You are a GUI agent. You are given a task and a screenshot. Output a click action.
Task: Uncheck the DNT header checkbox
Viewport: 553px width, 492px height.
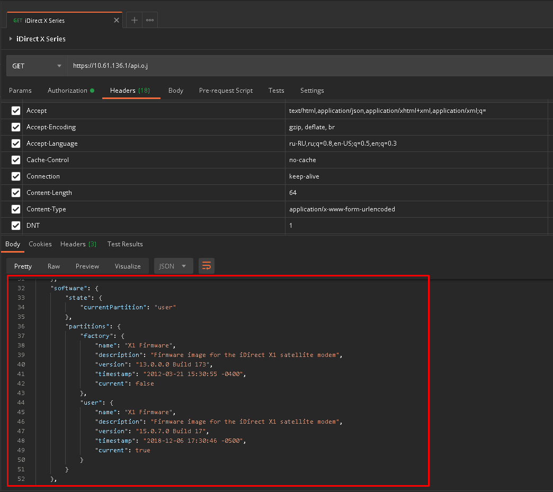pos(16,226)
